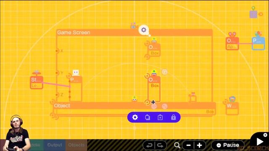Click the faded round handle beside lower Box
Image resolution: width=269 pixels, height=151 pixels.
(164, 72)
